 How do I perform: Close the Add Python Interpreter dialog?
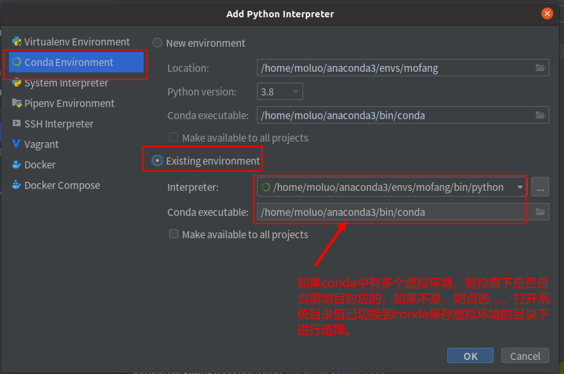point(547,13)
